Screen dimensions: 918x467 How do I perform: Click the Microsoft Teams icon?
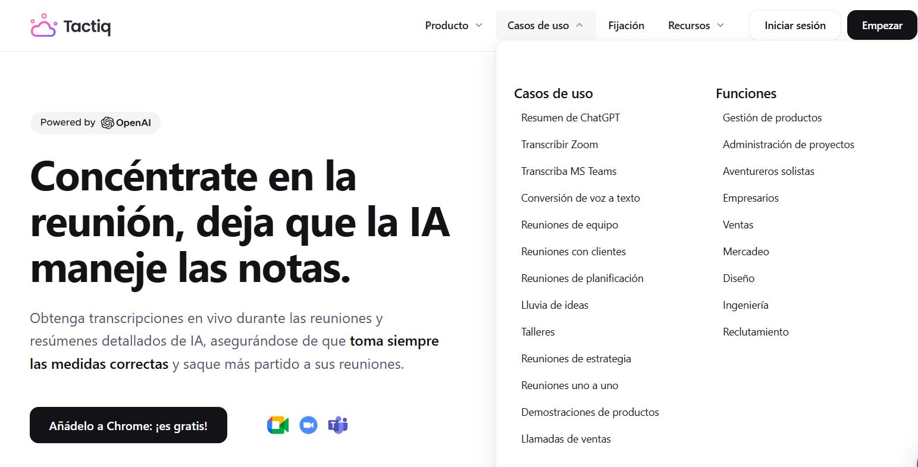338,425
